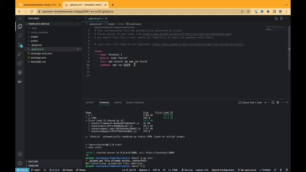
Task: Click Go Live in status bar
Action: (187, 170)
